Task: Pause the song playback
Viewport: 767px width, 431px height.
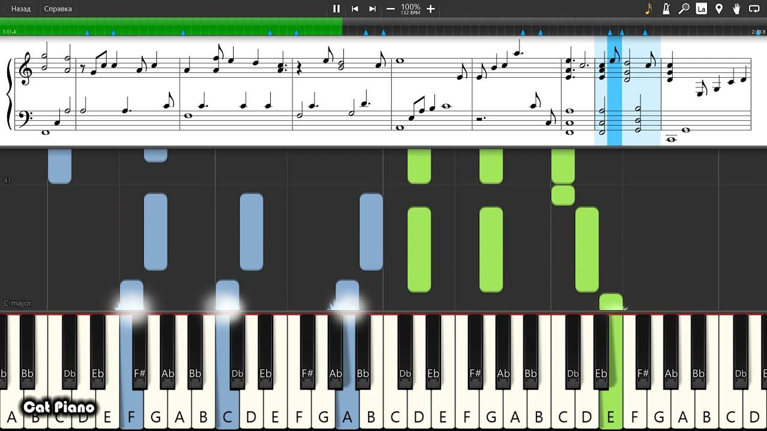Action: [x=336, y=9]
